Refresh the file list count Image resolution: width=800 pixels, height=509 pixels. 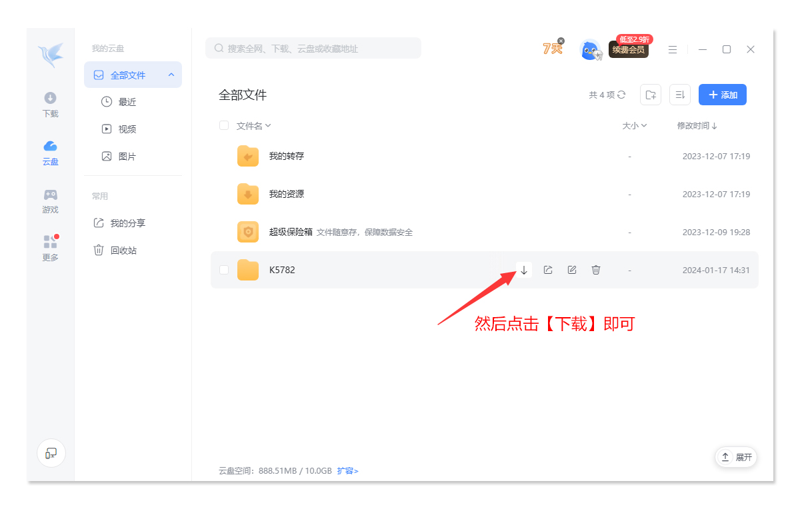coord(621,95)
